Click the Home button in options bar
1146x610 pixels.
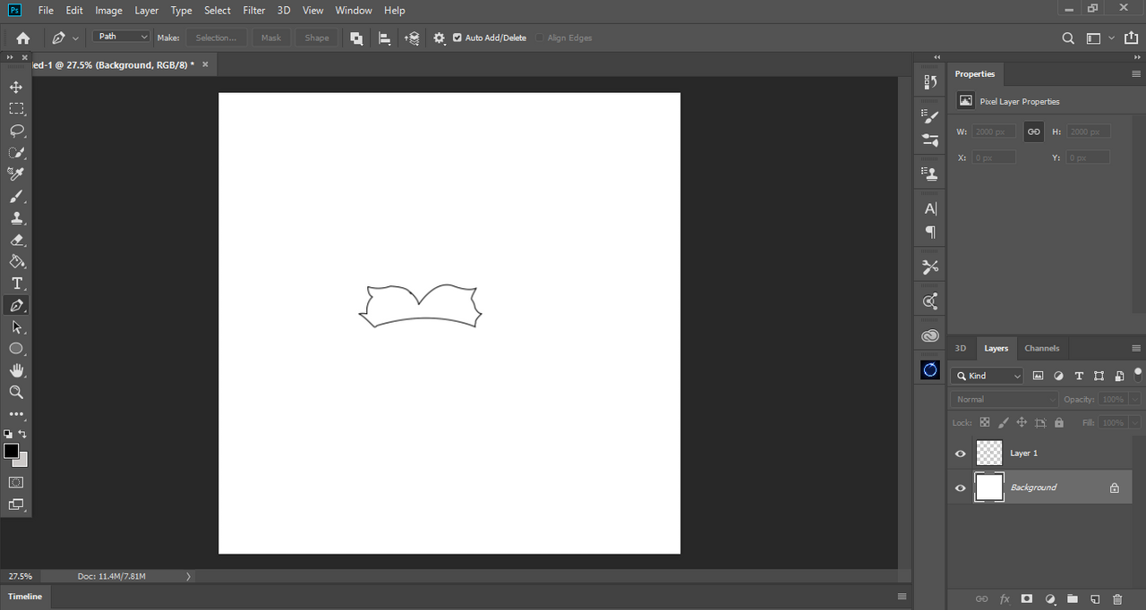(23, 38)
